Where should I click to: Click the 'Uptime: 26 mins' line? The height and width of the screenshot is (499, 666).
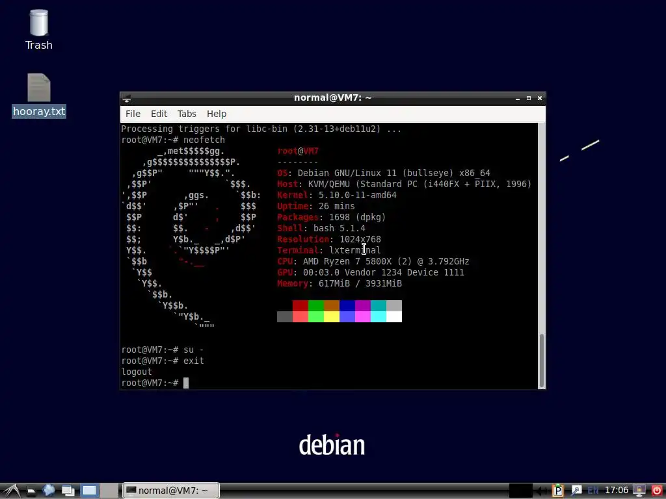(x=316, y=206)
